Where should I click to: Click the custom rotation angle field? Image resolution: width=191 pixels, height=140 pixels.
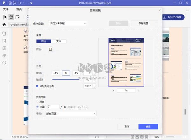tap(88, 73)
